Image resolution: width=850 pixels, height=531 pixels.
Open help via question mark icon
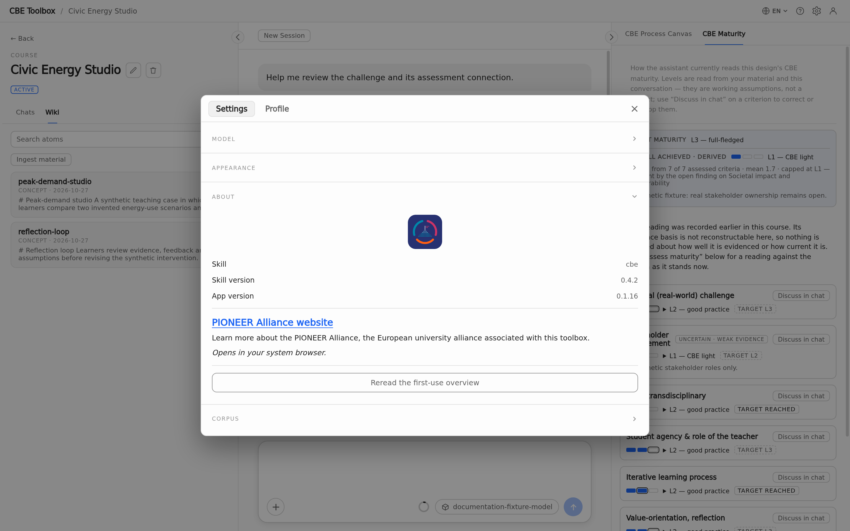pyautogui.click(x=800, y=11)
